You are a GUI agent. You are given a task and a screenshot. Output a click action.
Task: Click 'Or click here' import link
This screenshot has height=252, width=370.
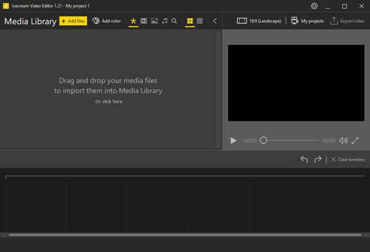click(x=109, y=101)
